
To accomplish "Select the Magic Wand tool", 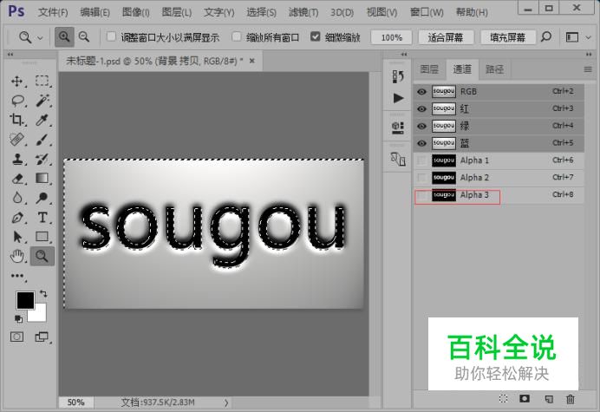I will 42,101.
